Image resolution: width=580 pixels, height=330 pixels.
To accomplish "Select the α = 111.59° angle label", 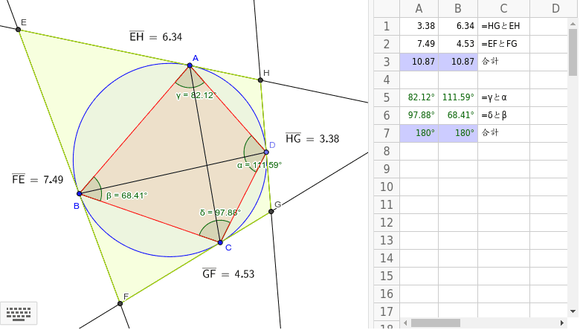I will click(260, 165).
